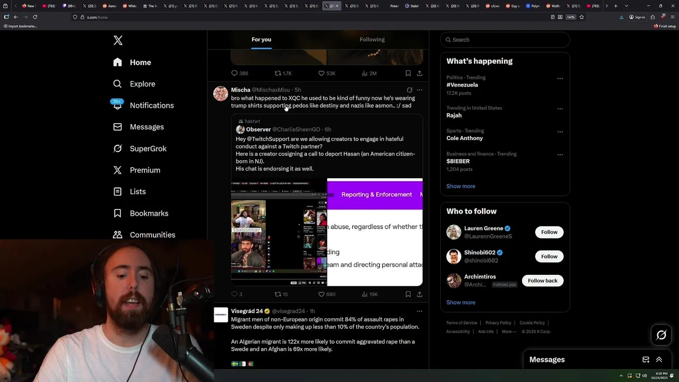Image resolution: width=679 pixels, height=382 pixels.
Task: Show more trends under What's happening
Action: tap(460, 186)
